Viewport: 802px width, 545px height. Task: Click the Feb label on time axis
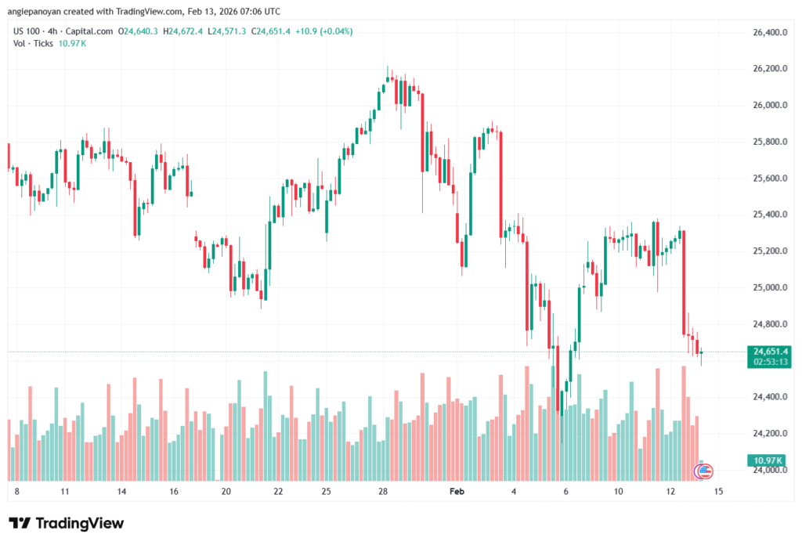click(x=457, y=491)
